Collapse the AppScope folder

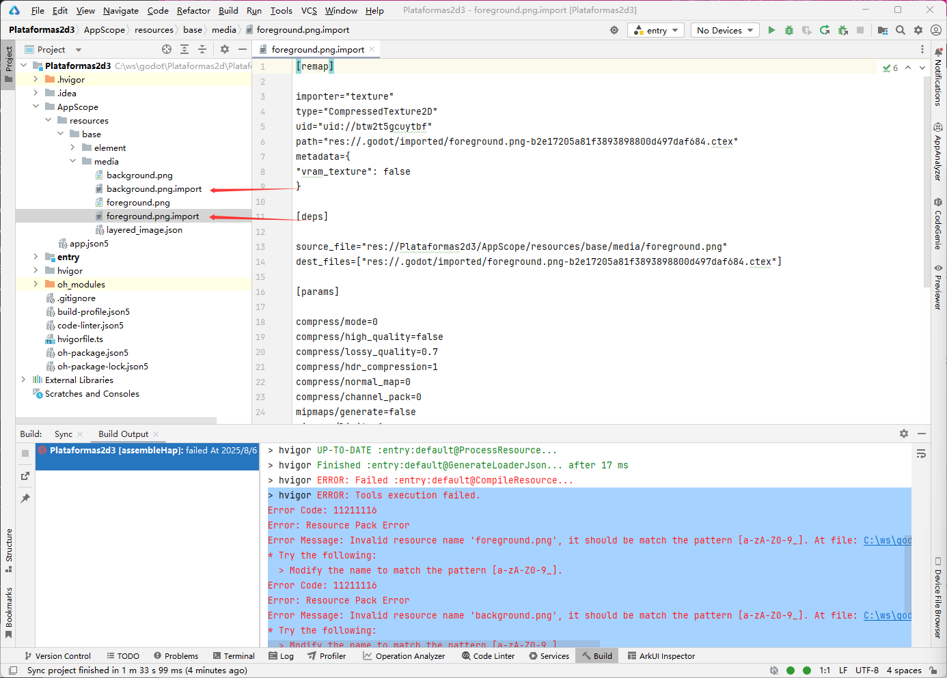click(x=36, y=107)
